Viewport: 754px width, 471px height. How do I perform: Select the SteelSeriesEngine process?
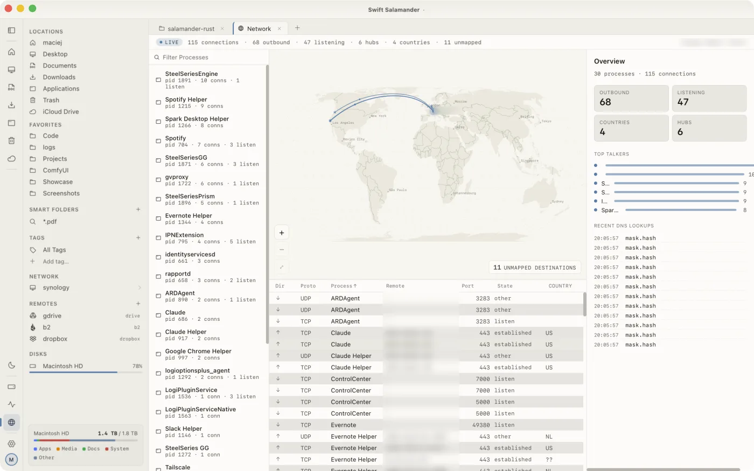point(208,80)
